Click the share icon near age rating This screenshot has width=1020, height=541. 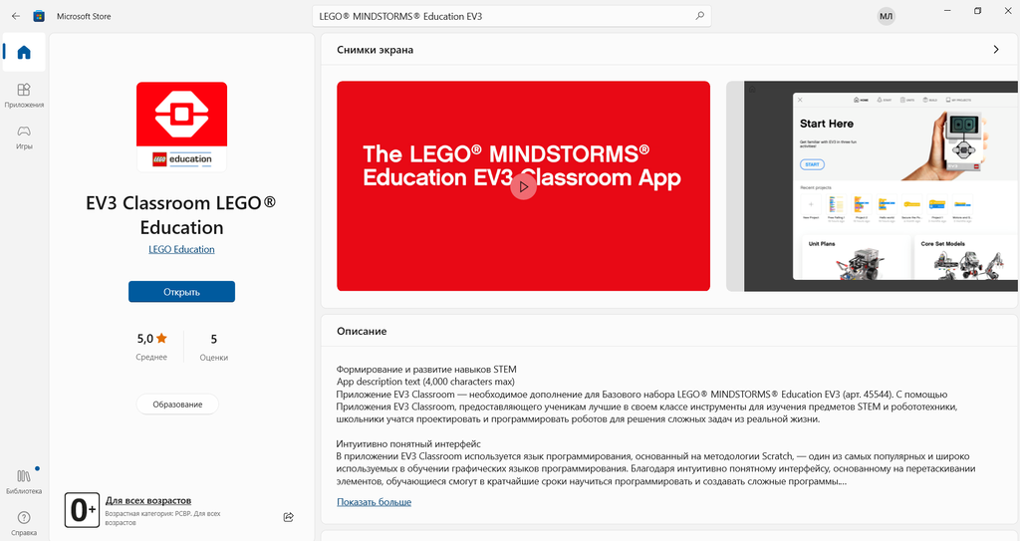pos(288,517)
